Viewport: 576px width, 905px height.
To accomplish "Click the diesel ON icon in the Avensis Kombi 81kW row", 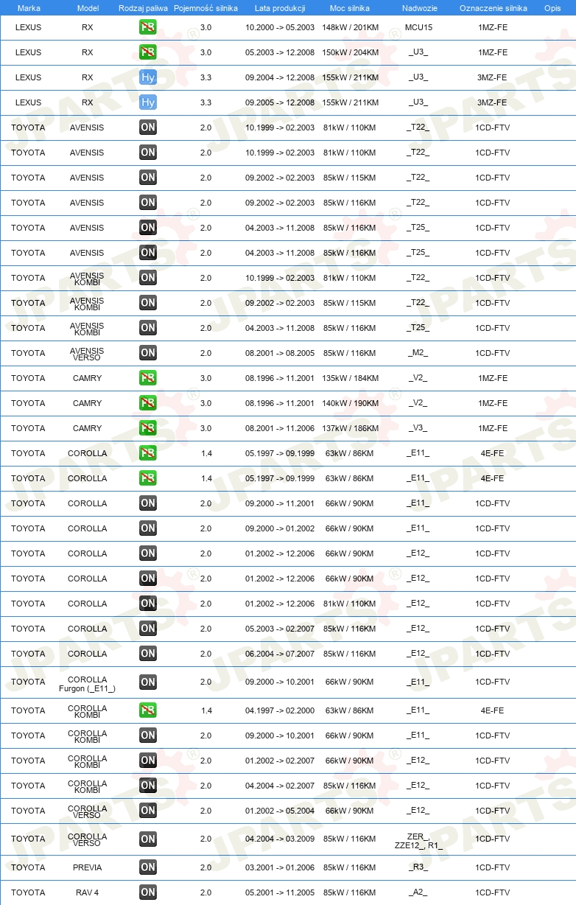I will (148, 278).
